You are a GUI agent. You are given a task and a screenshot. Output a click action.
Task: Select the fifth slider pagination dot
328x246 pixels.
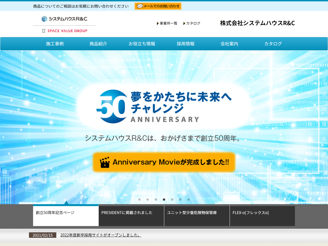tap(172, 200)
